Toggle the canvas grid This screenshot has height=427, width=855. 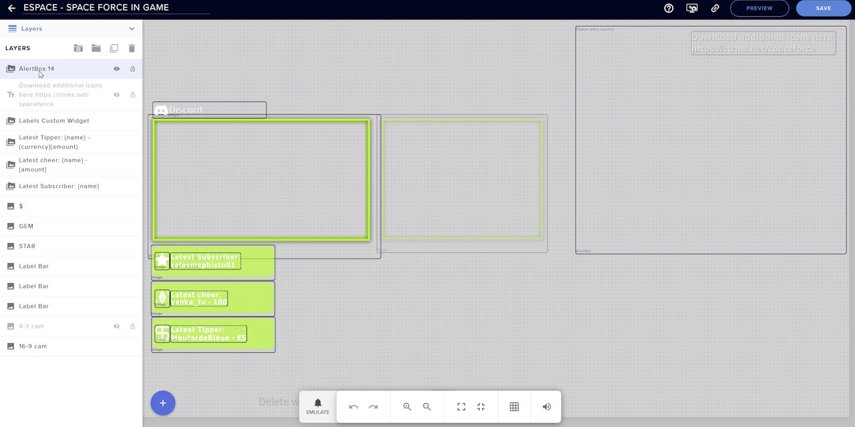point(514,407)
